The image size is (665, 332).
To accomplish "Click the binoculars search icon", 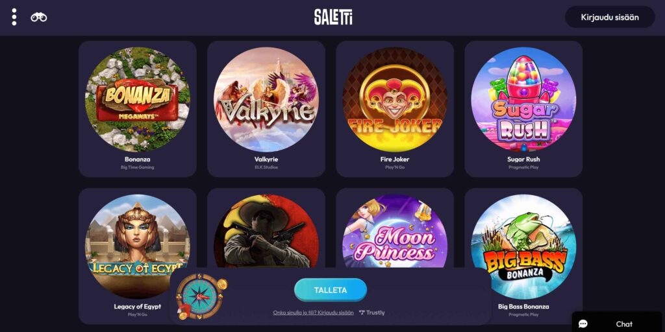I will point(38,18).
